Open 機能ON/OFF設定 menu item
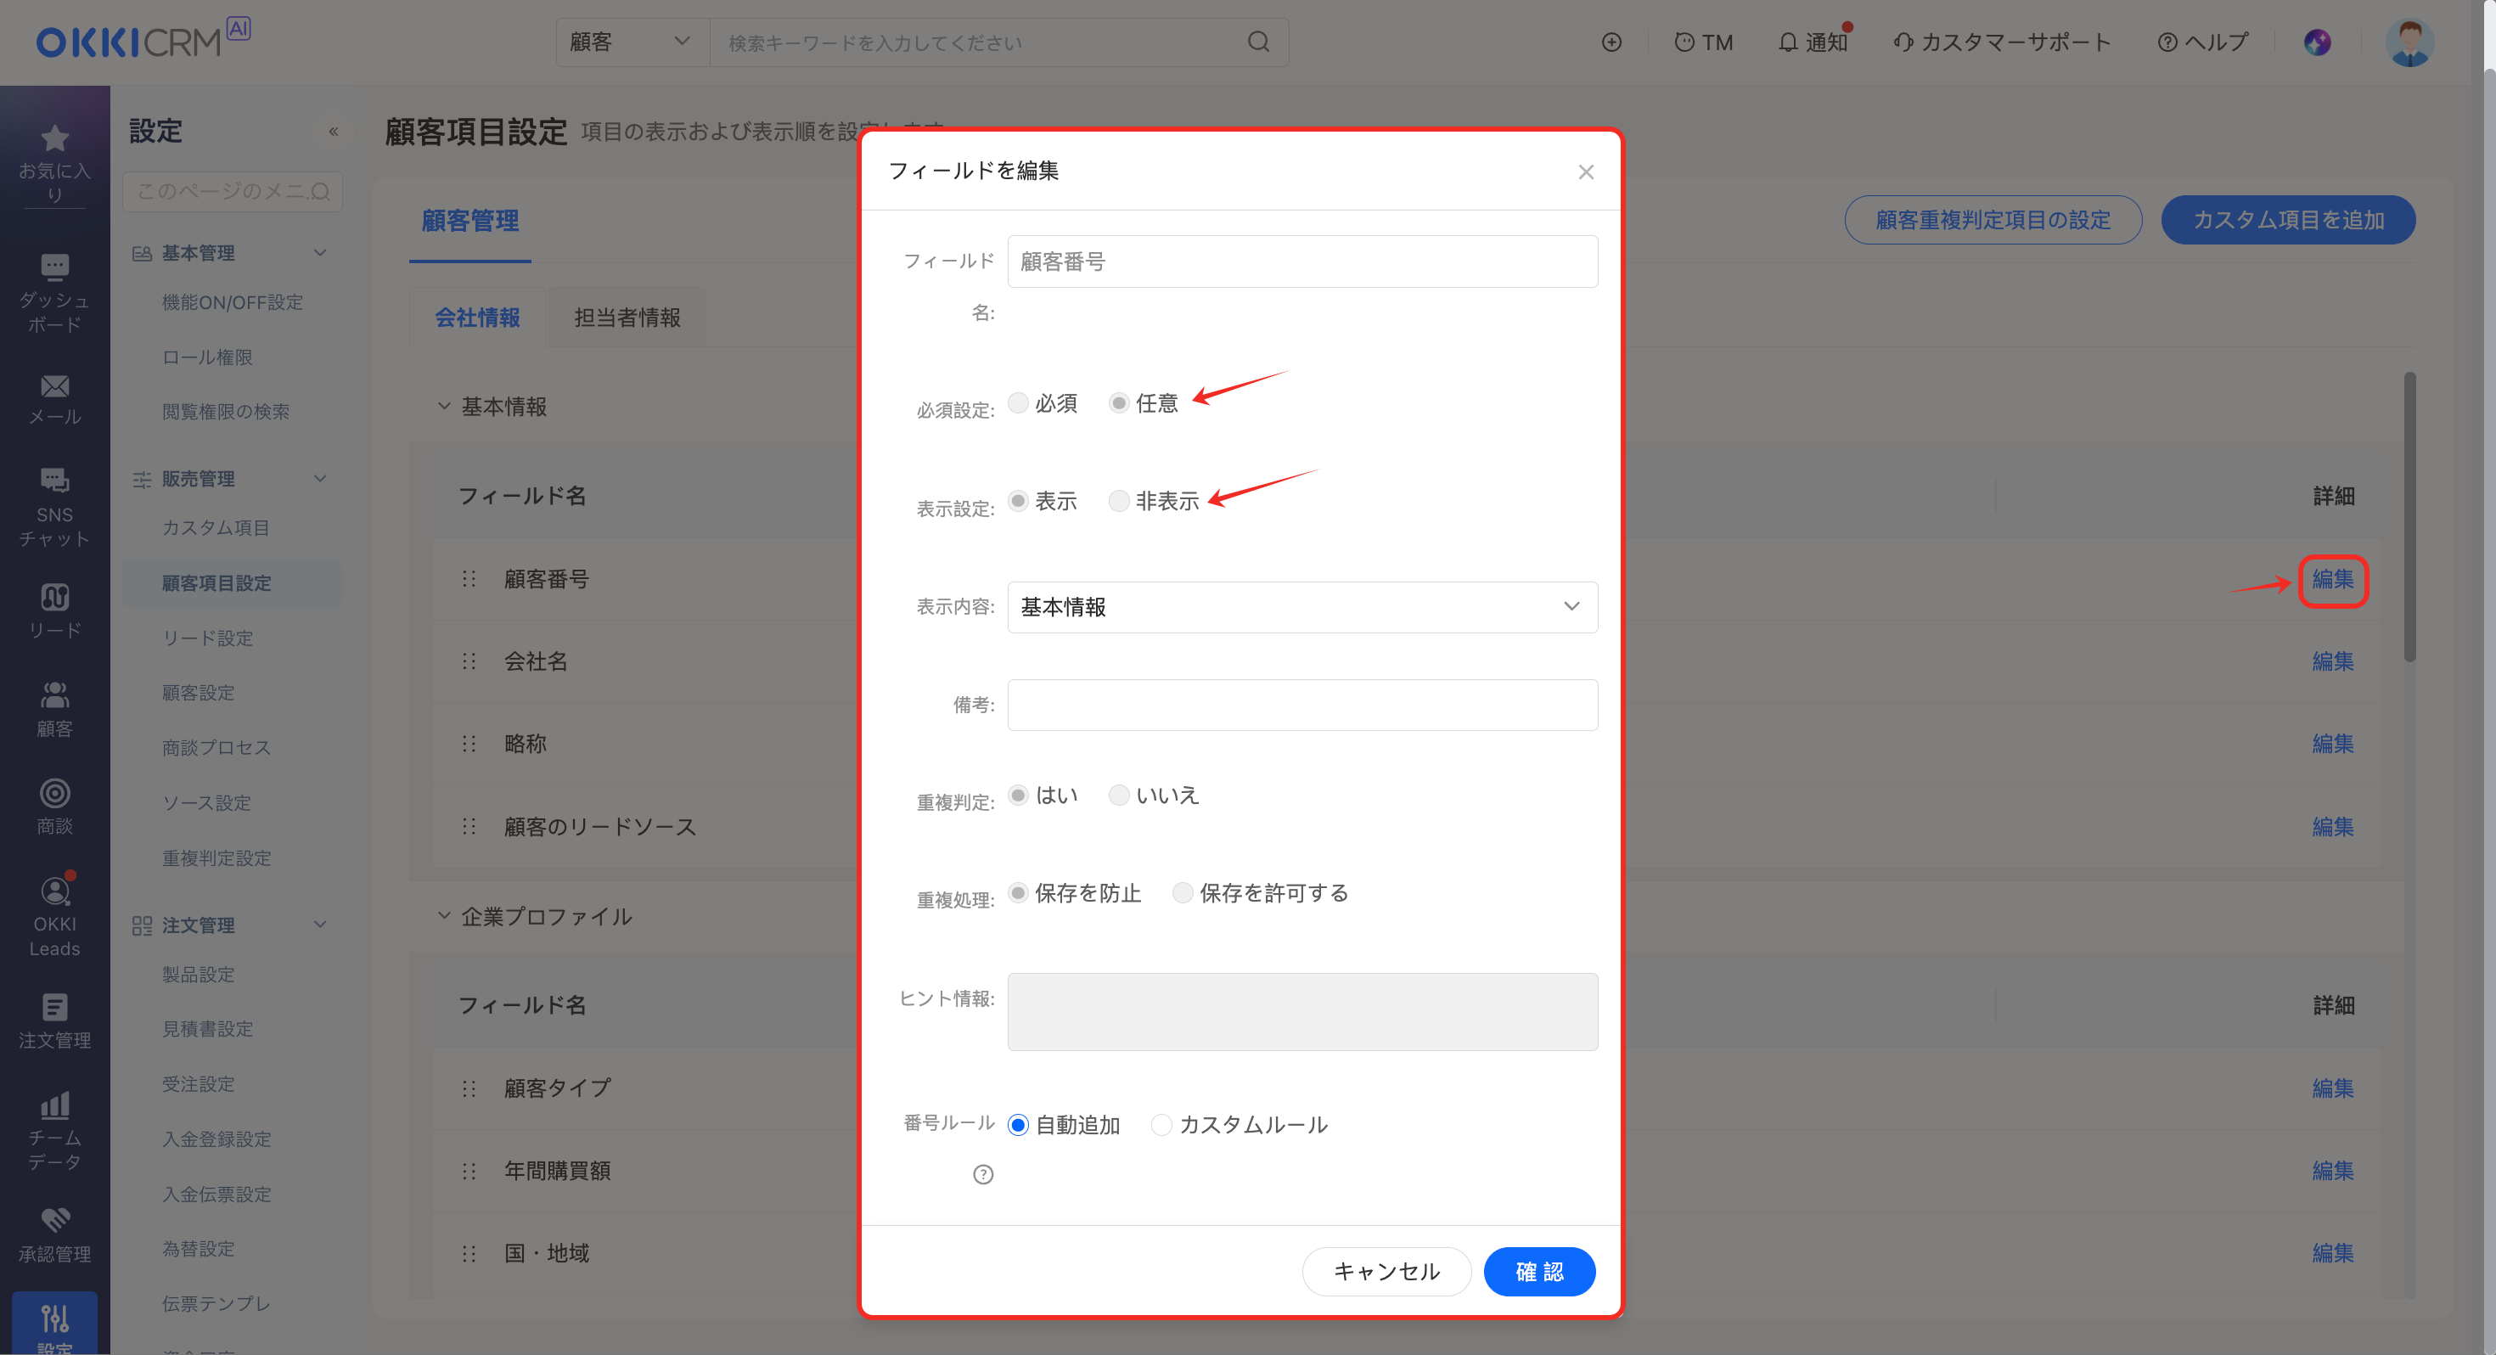2496x1355 pixels. pyautogui.click(x=233, y=301)
